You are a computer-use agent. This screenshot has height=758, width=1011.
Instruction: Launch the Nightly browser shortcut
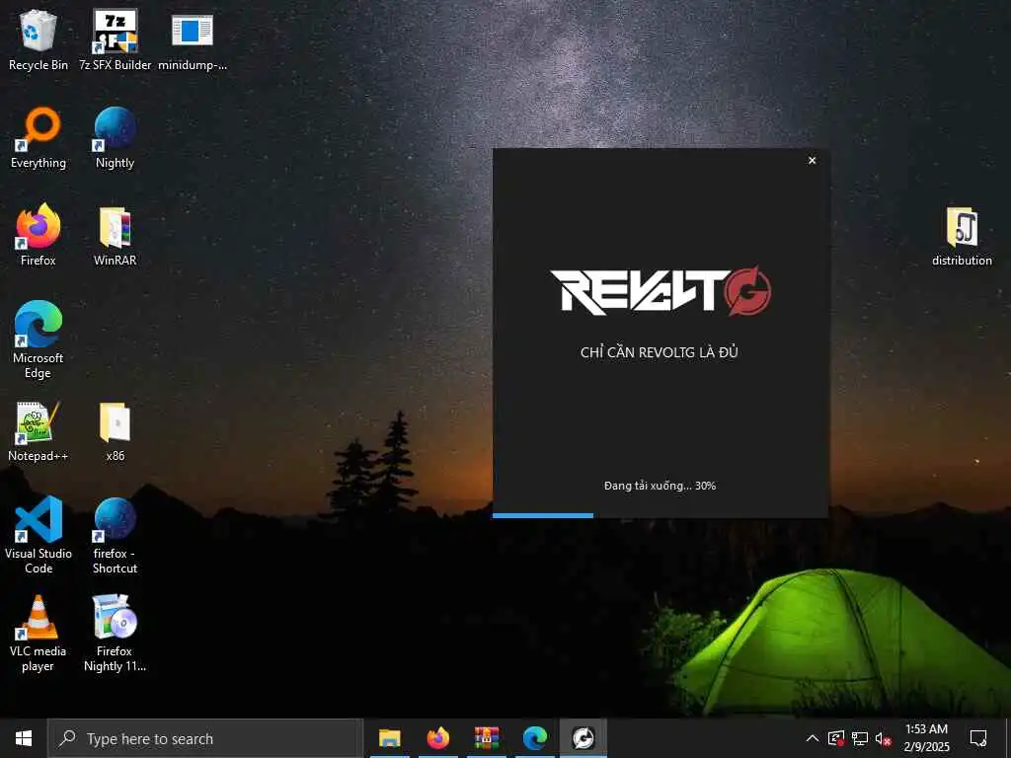coord(115,138)
